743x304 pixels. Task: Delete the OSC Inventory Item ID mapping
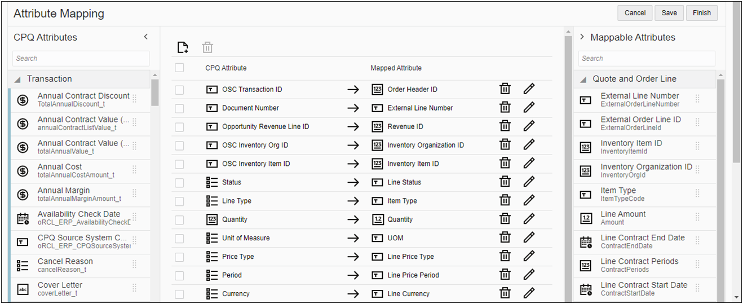505,164
